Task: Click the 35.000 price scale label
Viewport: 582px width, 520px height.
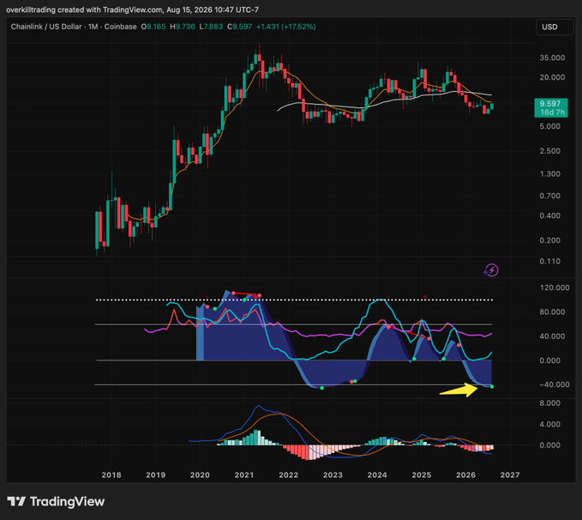Action: coord(552,57)
